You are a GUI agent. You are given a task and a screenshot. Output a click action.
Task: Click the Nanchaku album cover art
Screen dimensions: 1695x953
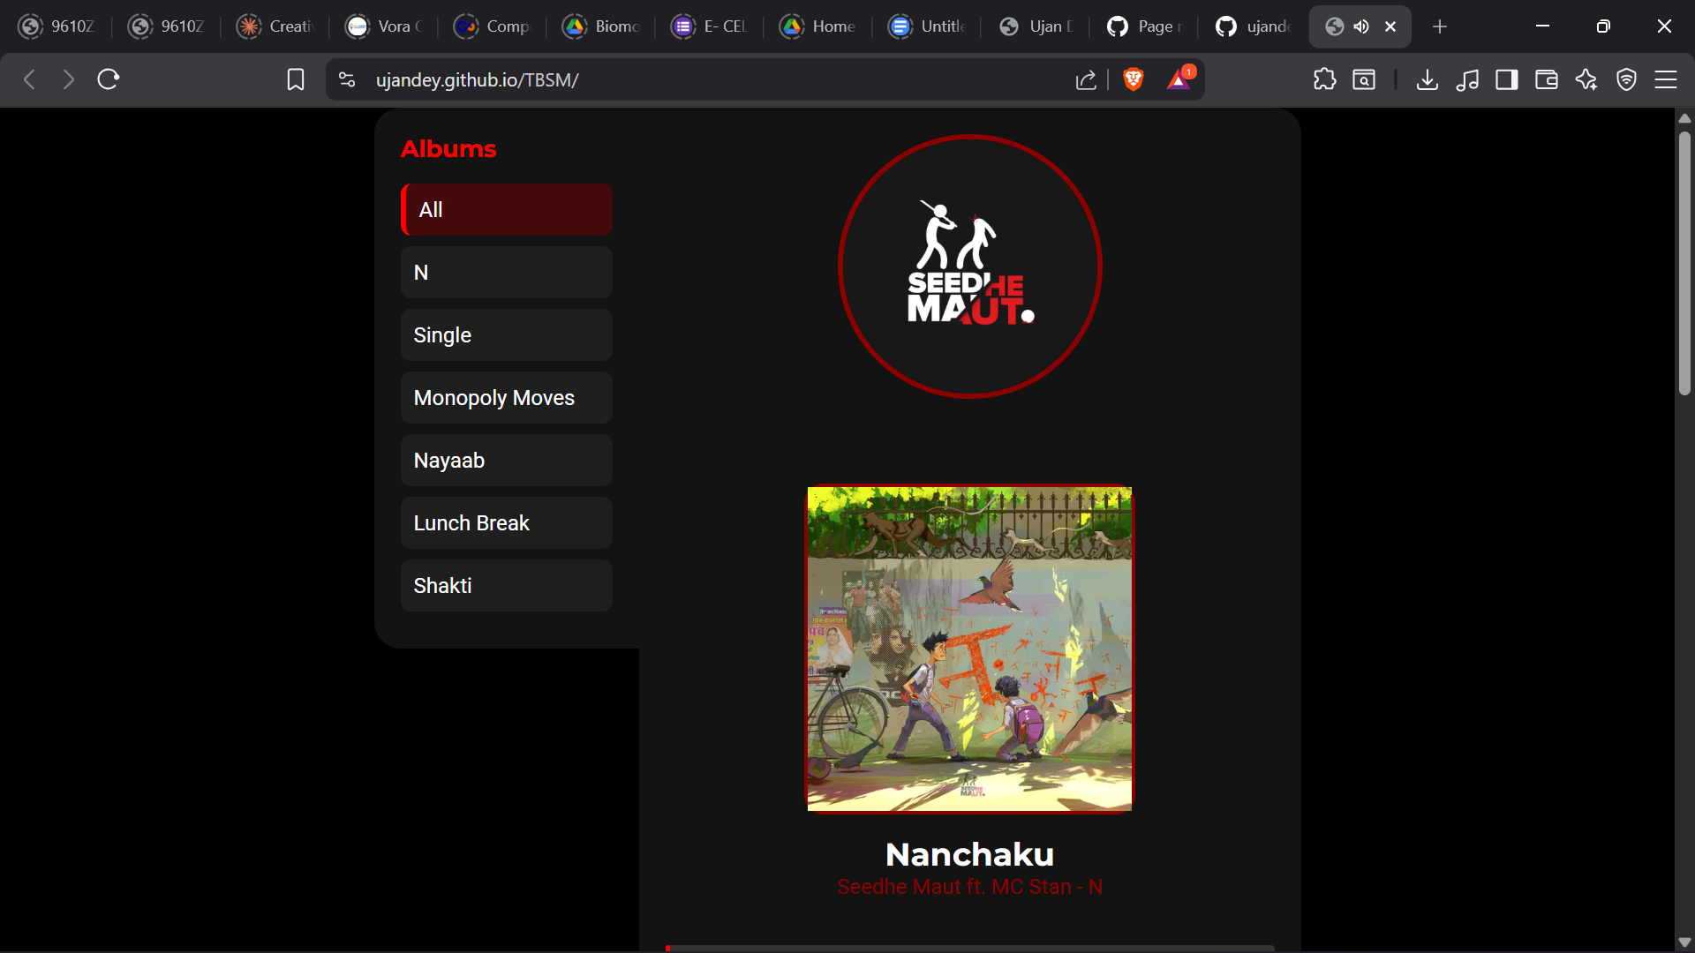coord(970,649)
